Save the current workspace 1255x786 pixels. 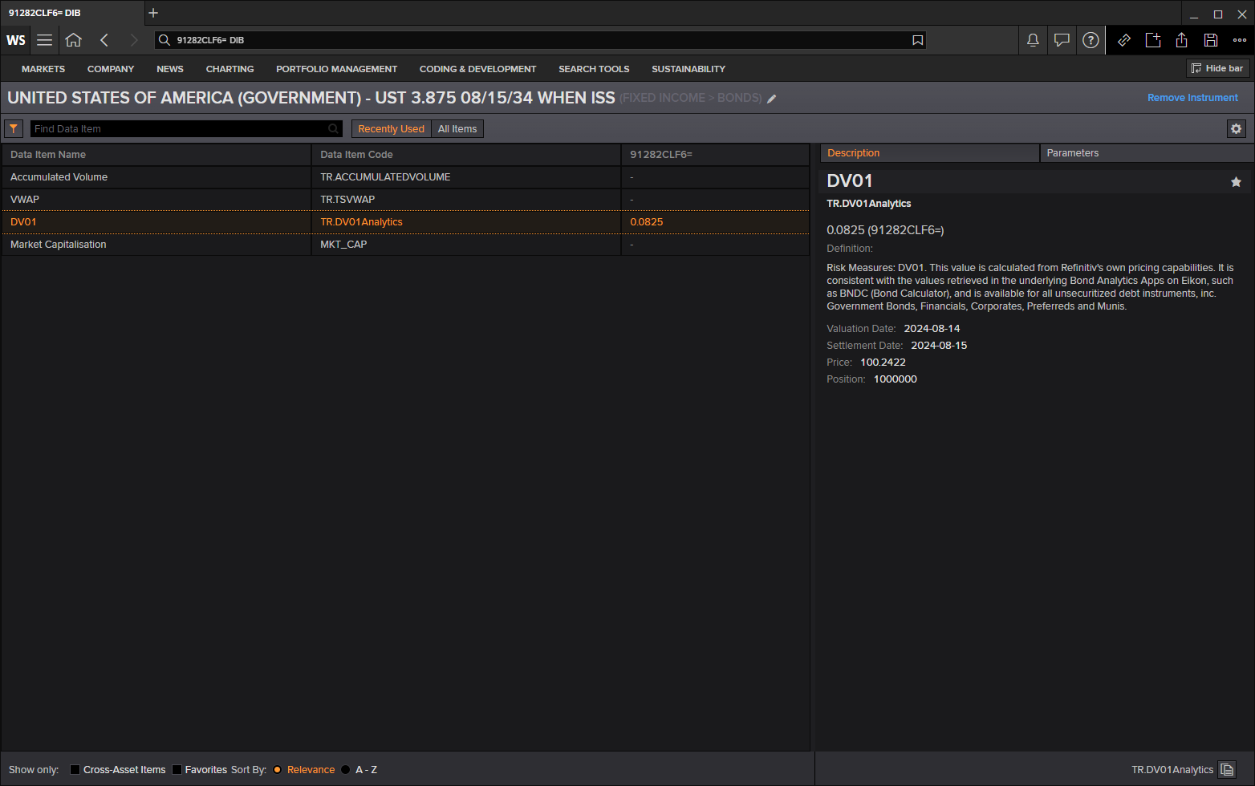coord(1211,40)
